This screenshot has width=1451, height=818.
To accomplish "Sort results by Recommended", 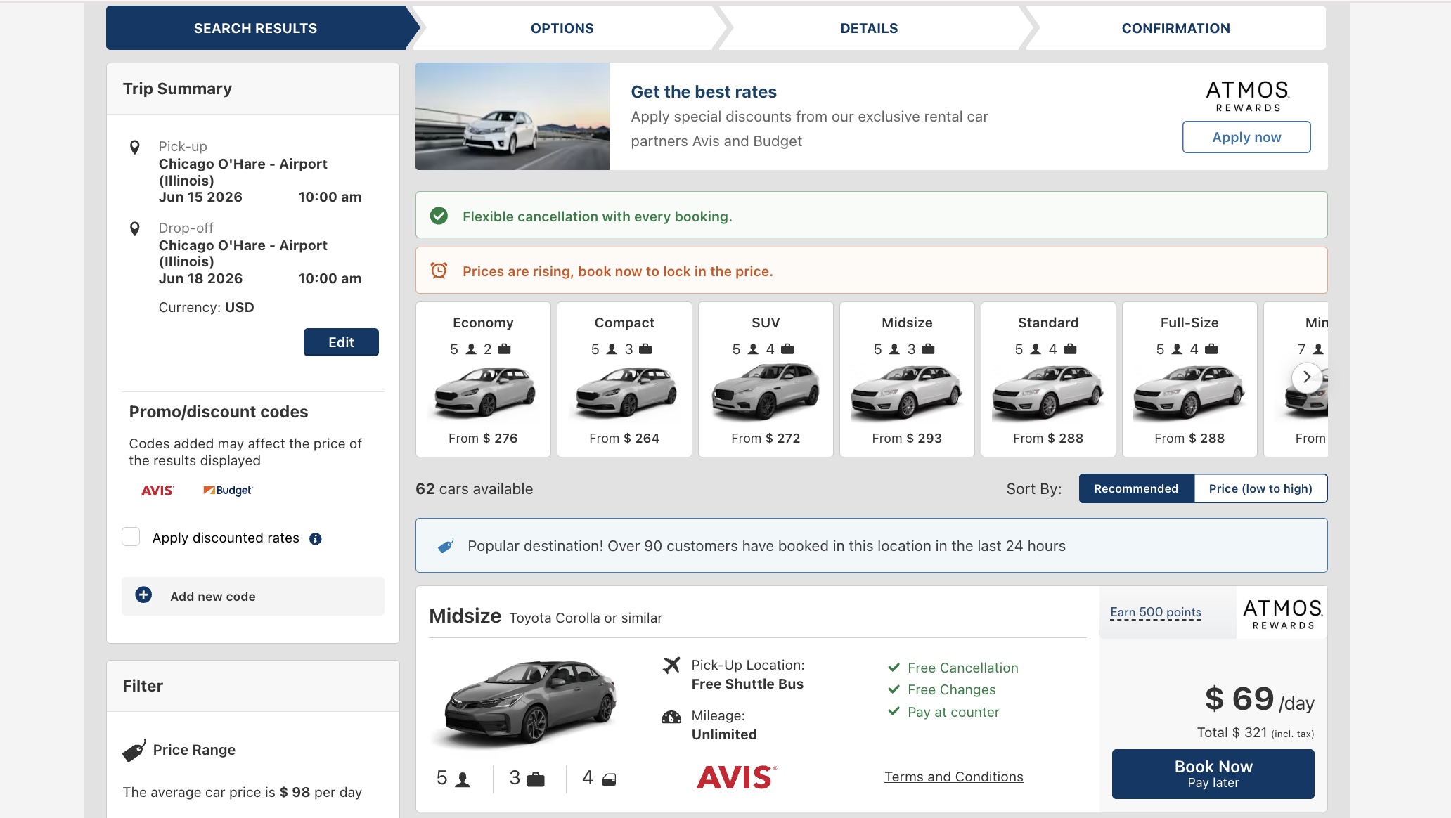I will (x=1136, y=488).
